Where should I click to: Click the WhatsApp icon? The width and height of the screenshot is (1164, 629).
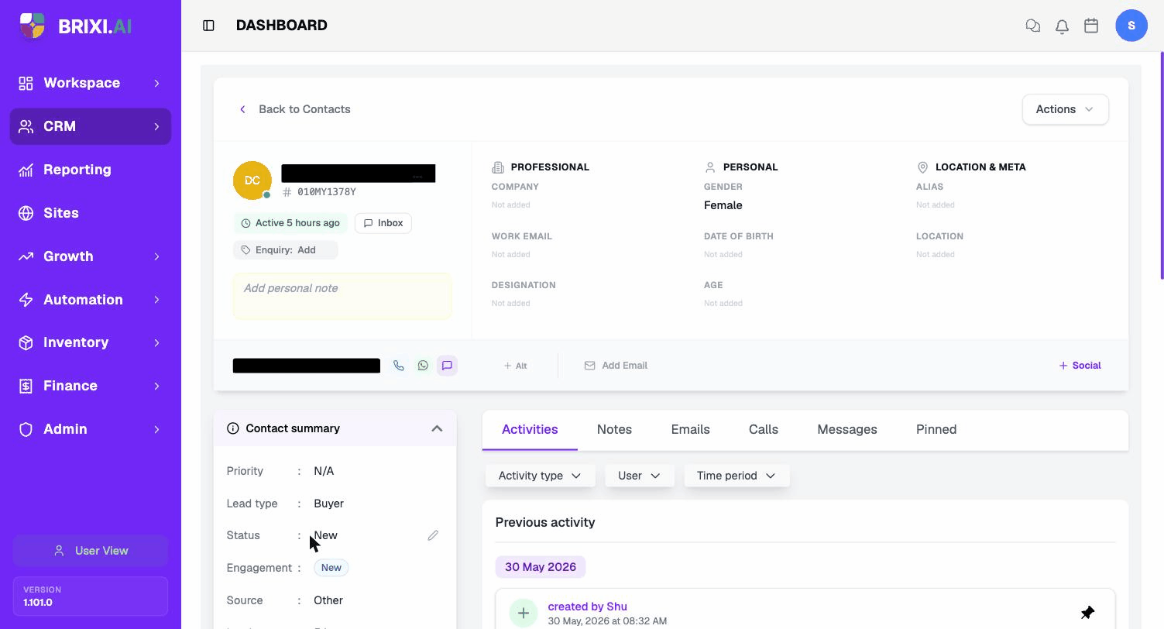pyautogui.click(x=423, y=366)
